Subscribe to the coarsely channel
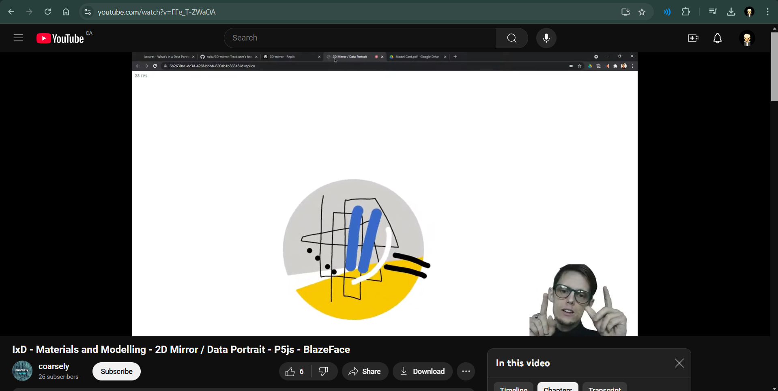This screenshot has height=391, width=778. point(116,372)
